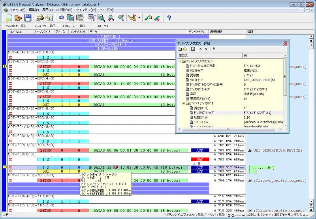Click the ハンドシェイク column header
The image size is (316, 219).
tap(198, 32)
